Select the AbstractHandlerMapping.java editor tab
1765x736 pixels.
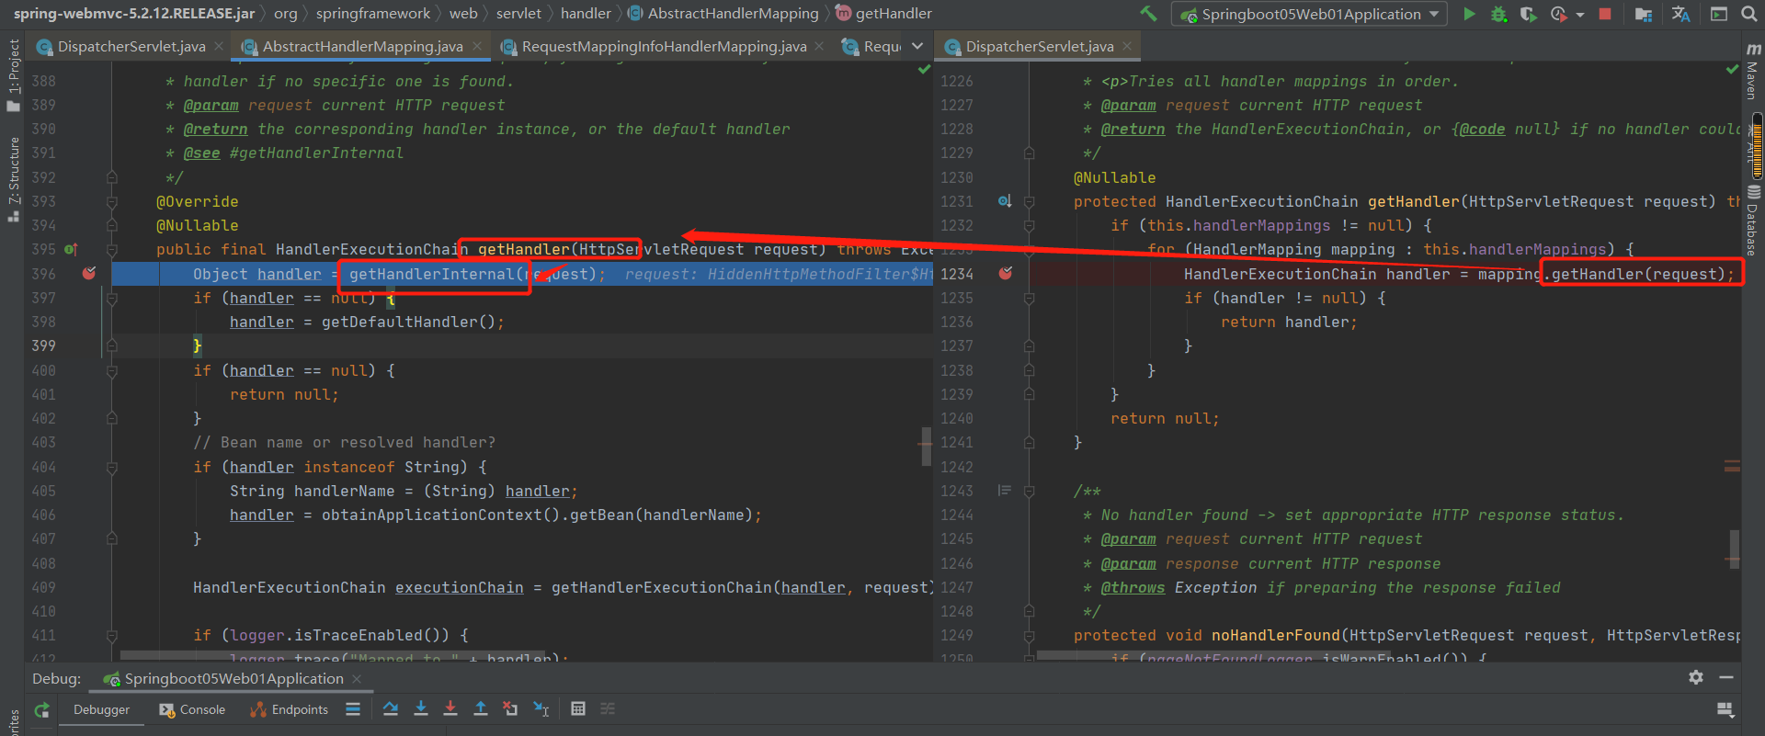pyautogui.click(x=361, y=46)
